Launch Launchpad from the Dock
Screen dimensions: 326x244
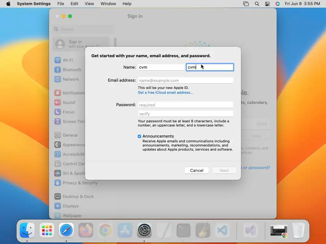tap(47, 230)
